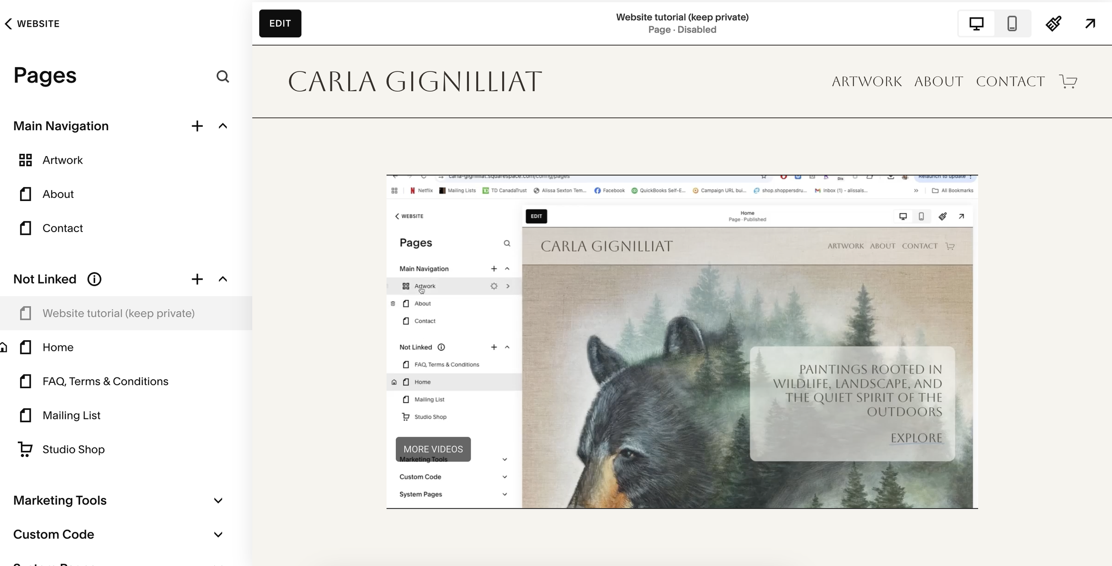Image resolution: width=1112 pixels, height=566 pixels.
Task: Expand the Custom Code section
Action: [218, 534]
